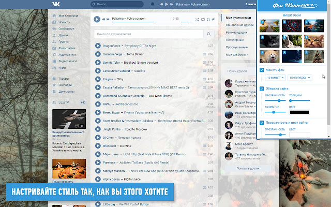Toggle Обводка сайта checkbox

coord(262,88)
